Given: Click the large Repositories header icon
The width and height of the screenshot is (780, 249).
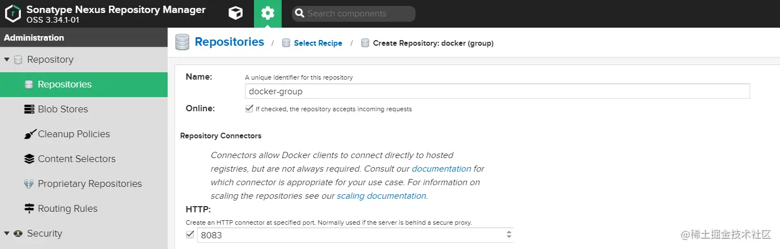Looking at the screenshot, I should tap(182, 42).
